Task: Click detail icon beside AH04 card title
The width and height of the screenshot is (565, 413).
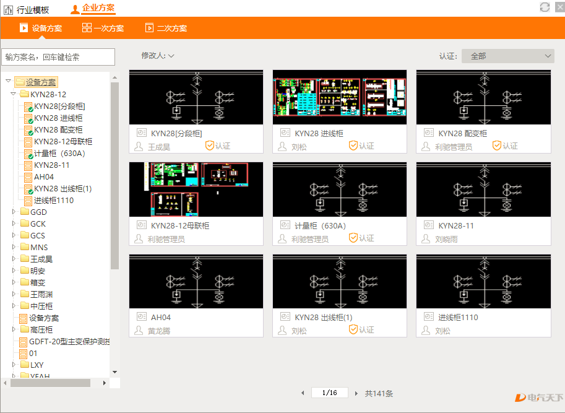Action: [142, 317]
